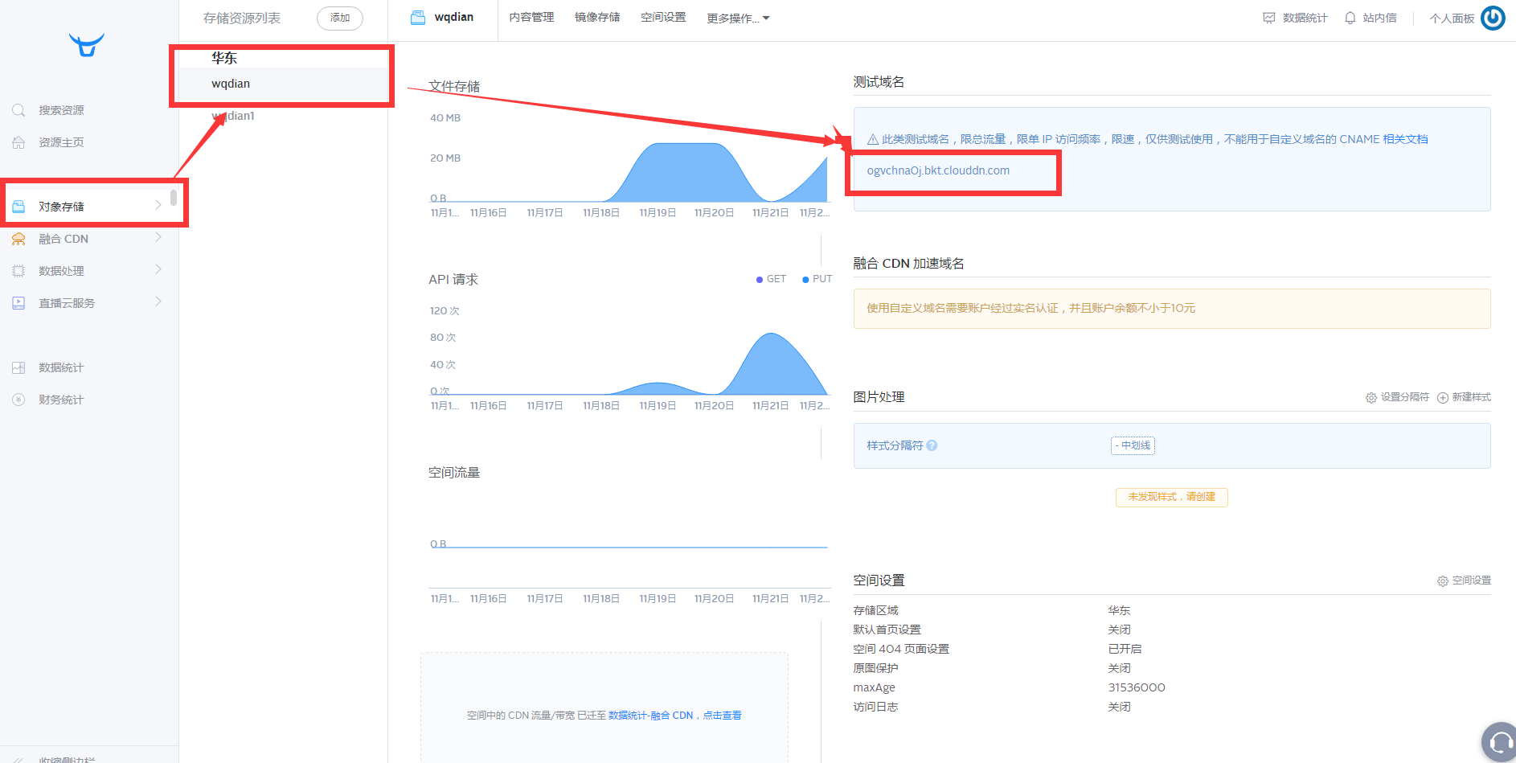Image resolution: width=1516 pixels, height=763 pixels.
Task: Click the 直播云服务 video icon
Action: (18, 302)
